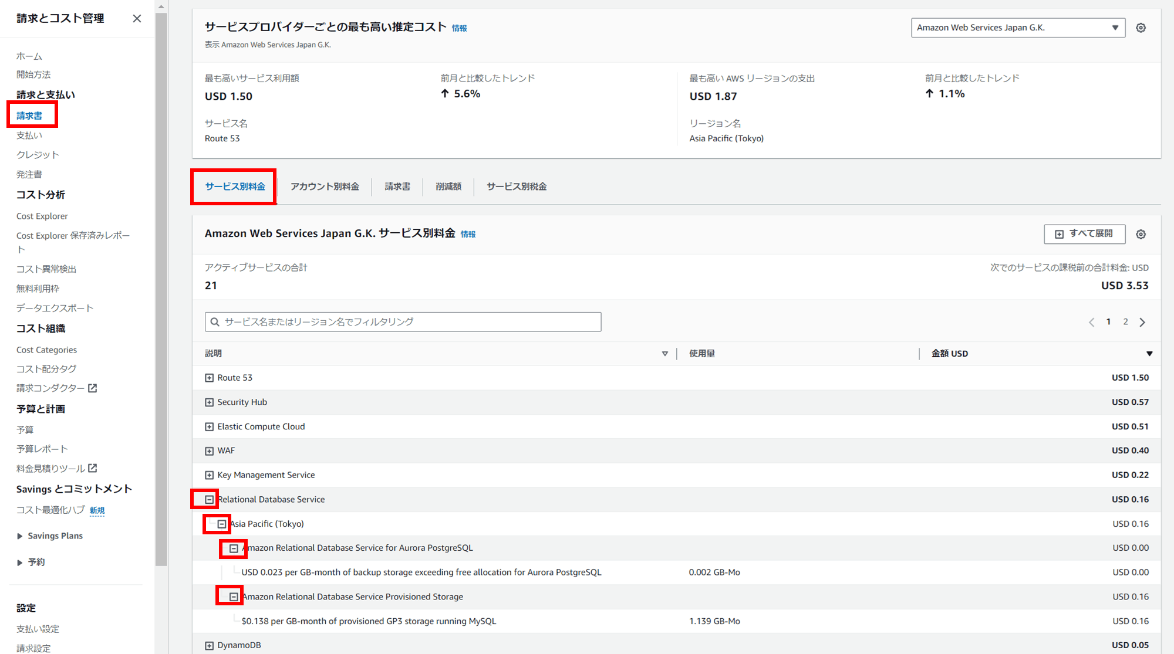The image size is (1174, 654).
Task: Switch to the 請求書 tab
Action: tap(397, 187)
